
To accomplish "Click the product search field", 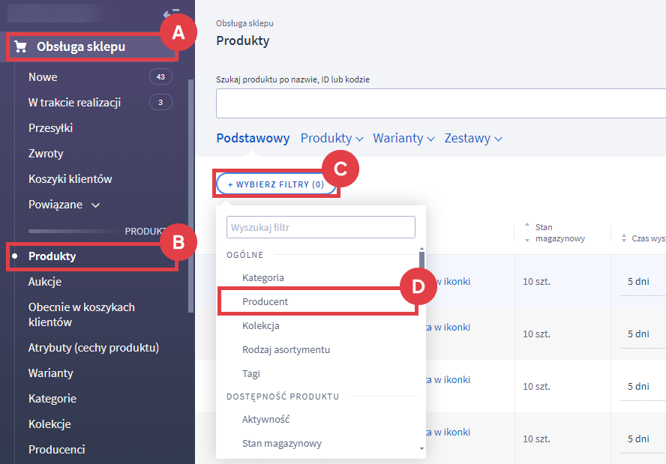I will click(x=439, y=103).
